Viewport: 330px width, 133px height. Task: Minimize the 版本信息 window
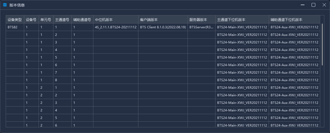303,5
